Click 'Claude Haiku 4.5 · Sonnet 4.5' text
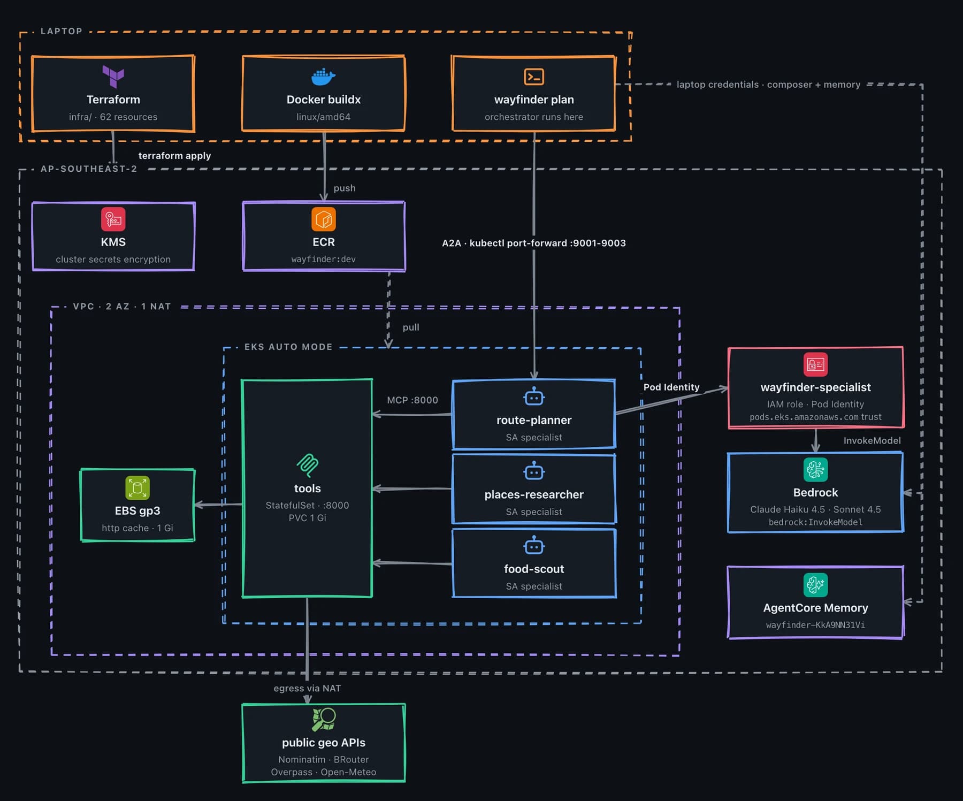 tap(815, 509)
